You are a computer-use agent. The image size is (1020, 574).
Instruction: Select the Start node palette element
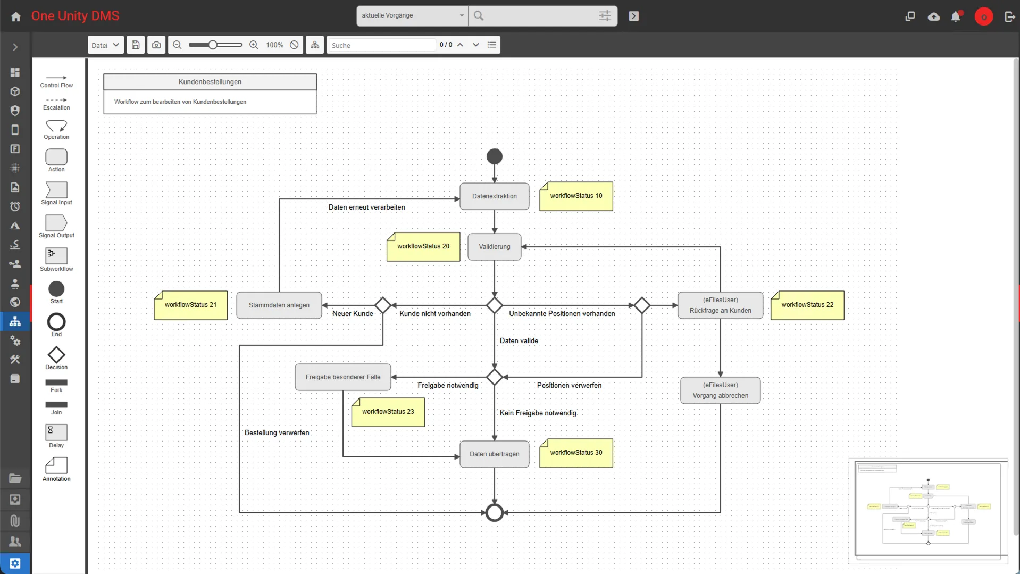(x=56, y=293)
